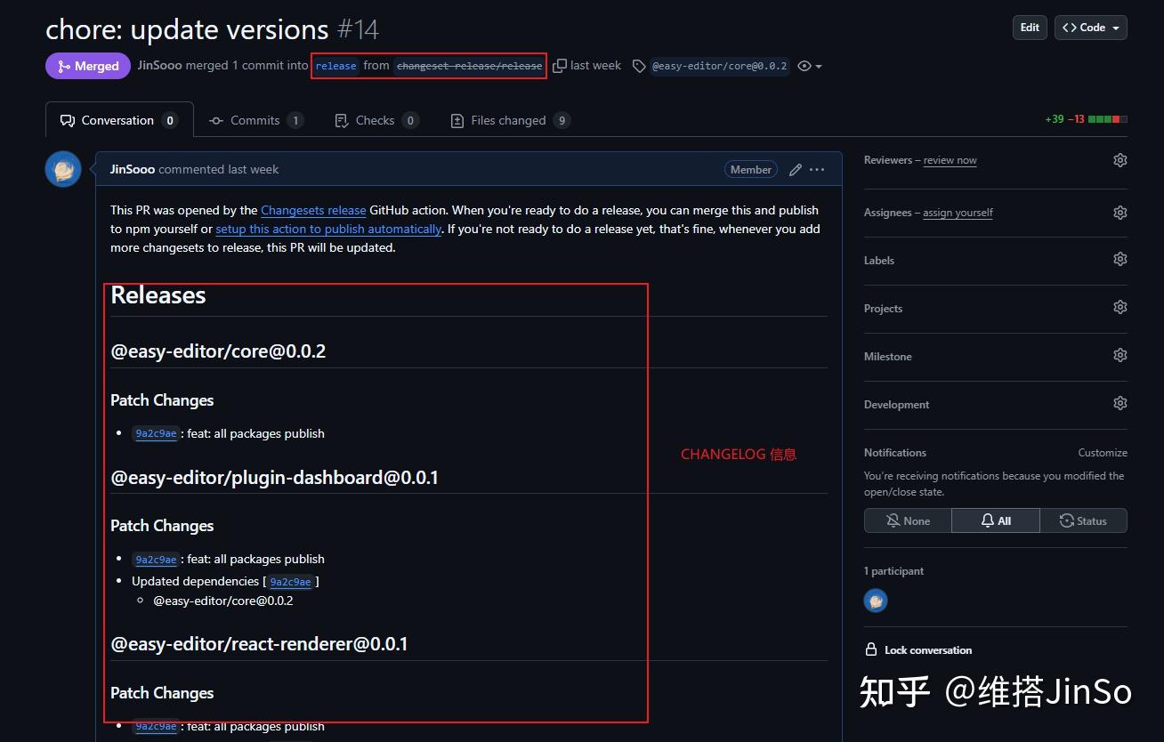Open the watch settings dropdown caret

(x=817, y=65)
